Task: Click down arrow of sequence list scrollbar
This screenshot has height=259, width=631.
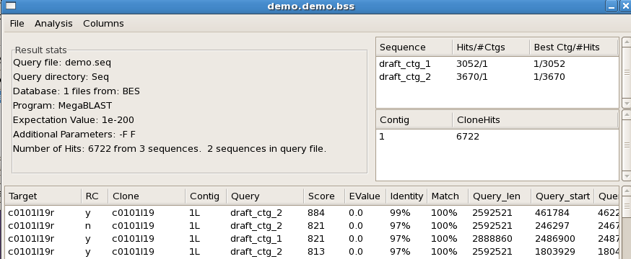Action: (627, 104)
